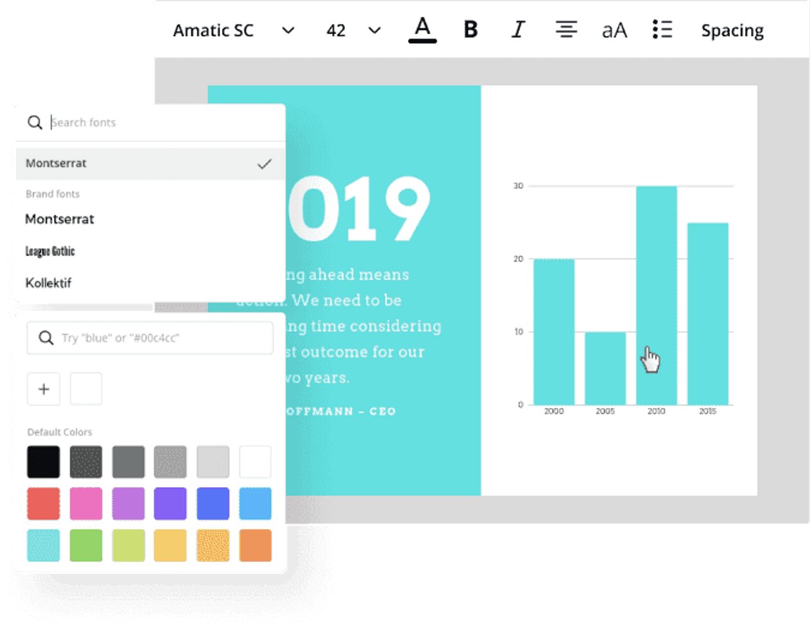Screen dimensions: 811x630
Task: Change the text alignment
Action: pyautogui.click(x=566, y=30)
